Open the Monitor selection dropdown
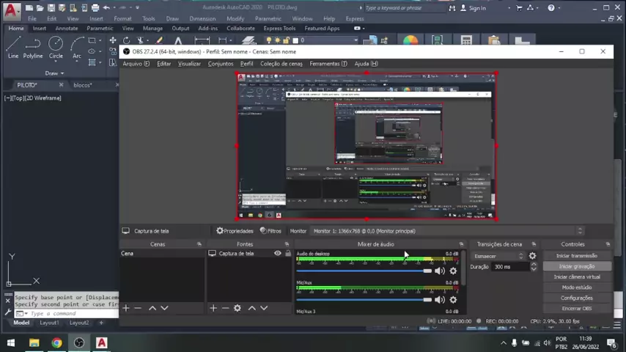626x352 pixels. point(447,231)
